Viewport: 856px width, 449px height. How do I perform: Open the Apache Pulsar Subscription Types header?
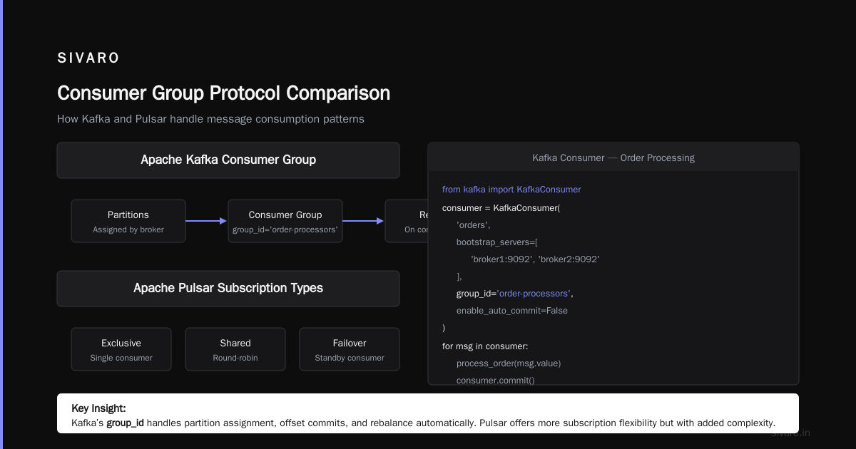(x=228, y=289)
